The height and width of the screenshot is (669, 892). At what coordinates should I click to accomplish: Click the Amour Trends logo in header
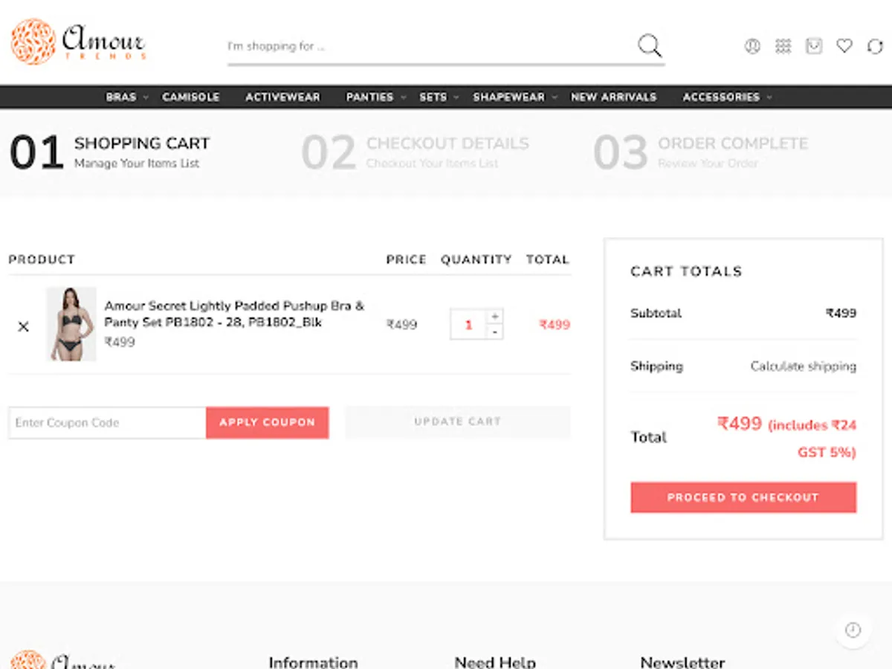point(78,42)
